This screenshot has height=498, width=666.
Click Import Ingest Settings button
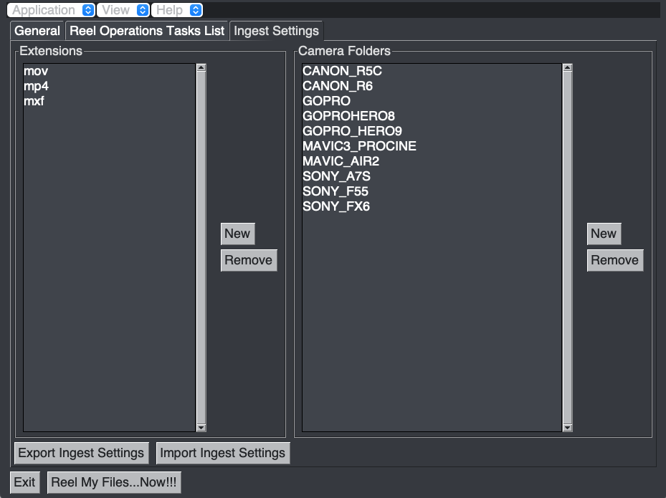click(x=222, y=453)
